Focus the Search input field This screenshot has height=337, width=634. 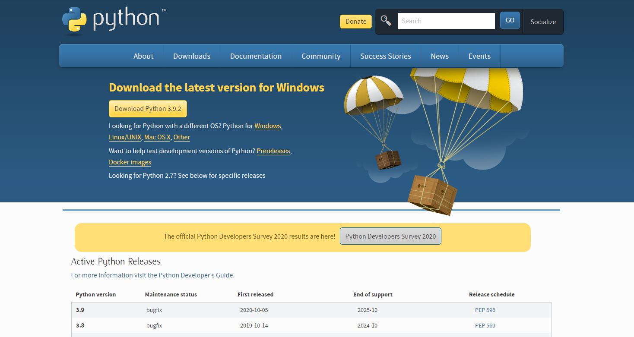pyautogui.click(x=446, y=21)
